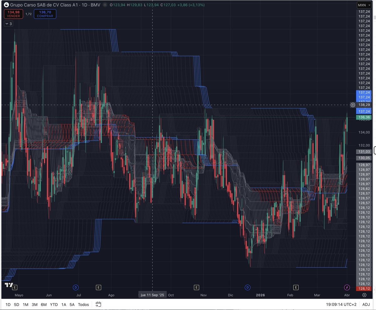
Task: Click the Grupo Carso SAB de CV title
Action: point(44,5)
